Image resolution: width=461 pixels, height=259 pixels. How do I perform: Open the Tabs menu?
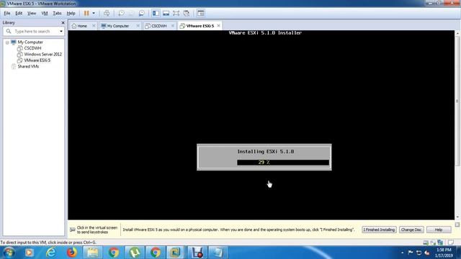(x=57, y=13)
